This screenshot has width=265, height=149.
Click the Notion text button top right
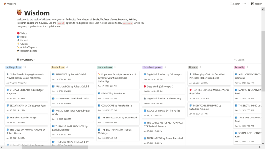point(258,4)
